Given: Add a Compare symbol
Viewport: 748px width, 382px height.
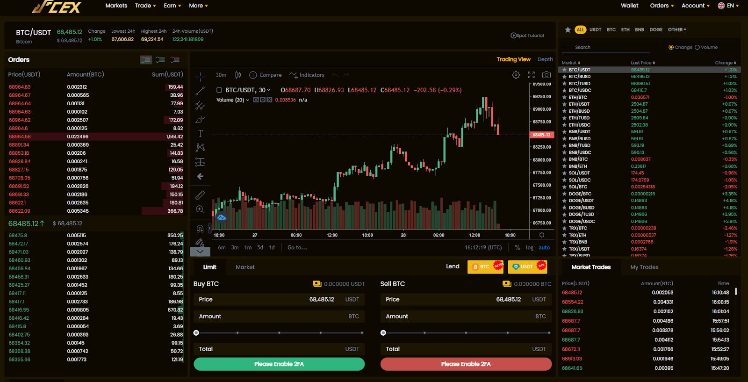Looking at the screenshot, I should 266,75.
